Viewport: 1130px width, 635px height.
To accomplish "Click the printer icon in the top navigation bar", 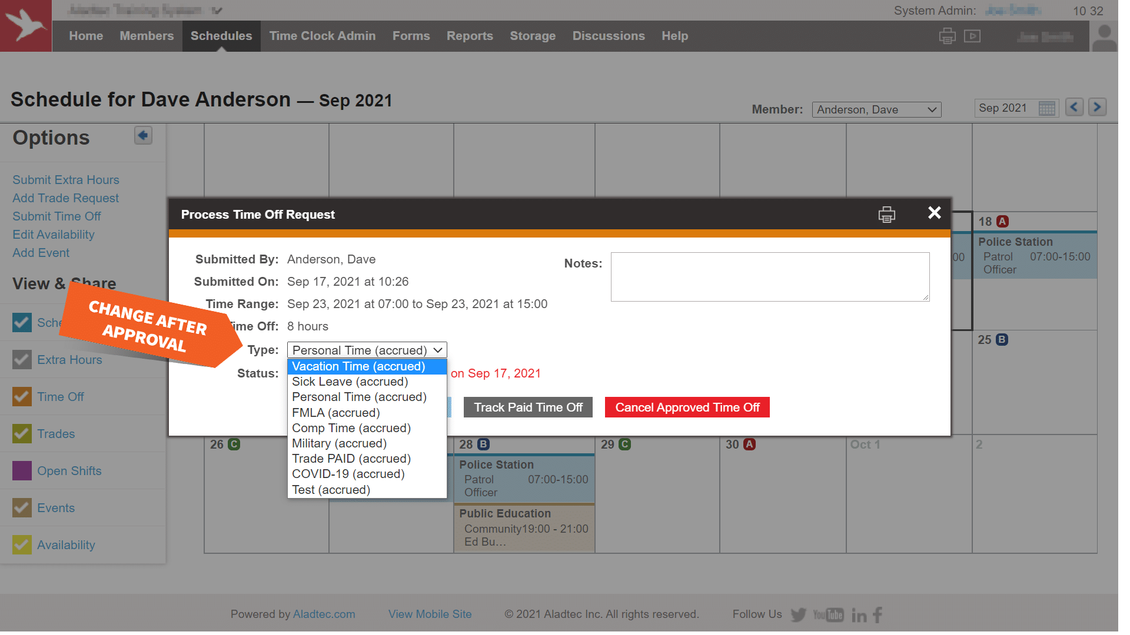I will pos(947,36).
